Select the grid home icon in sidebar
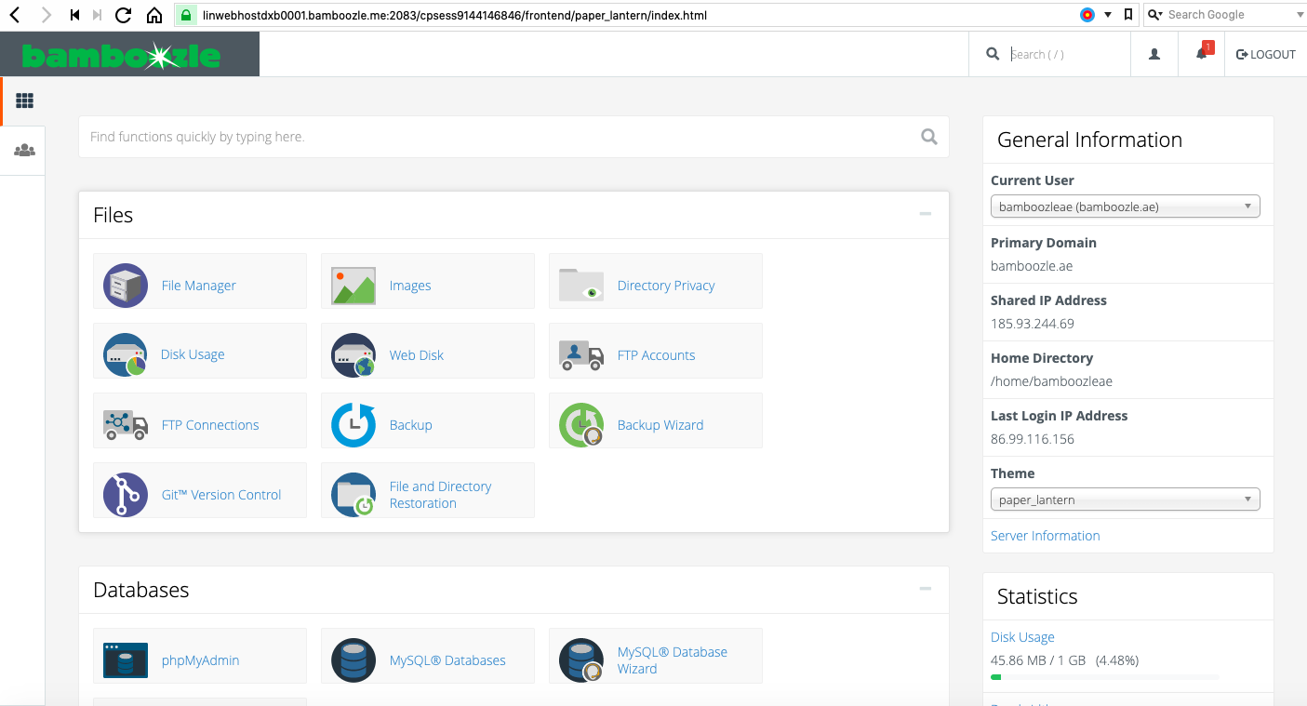The height and width of the screenshot is (706, 1307). (25, 100)
